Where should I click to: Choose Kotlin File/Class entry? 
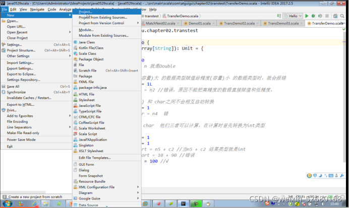pos(107,48)
